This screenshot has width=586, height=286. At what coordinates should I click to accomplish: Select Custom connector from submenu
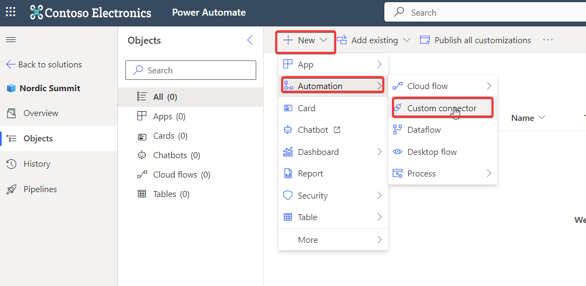[442, 108]
